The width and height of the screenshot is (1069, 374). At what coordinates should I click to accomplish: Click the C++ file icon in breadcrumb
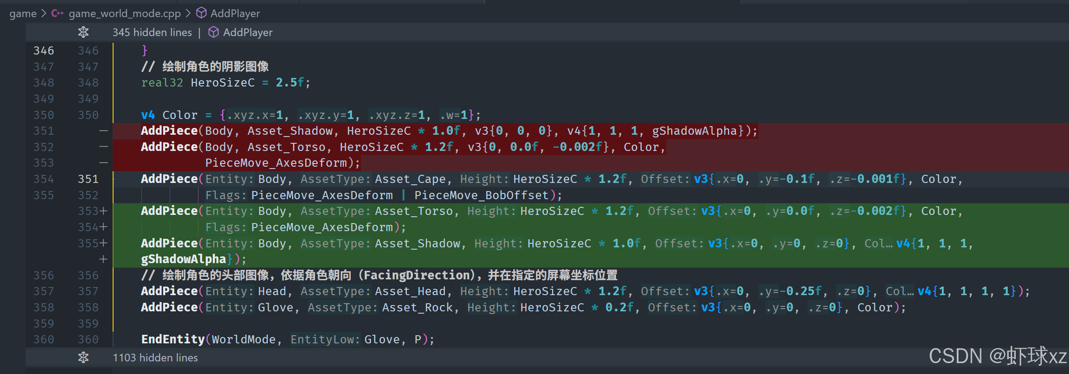click(x=57, y=14)
